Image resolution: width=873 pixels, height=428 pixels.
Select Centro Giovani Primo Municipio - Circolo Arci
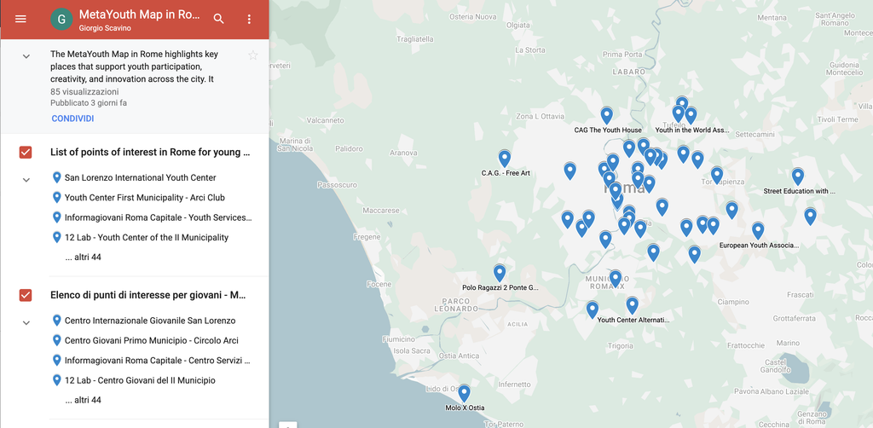[150, 340]
